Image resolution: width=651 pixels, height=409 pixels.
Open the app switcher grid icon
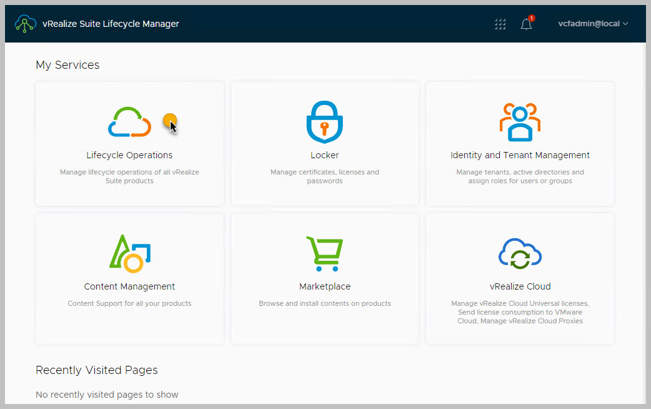(x=500, y=24)
